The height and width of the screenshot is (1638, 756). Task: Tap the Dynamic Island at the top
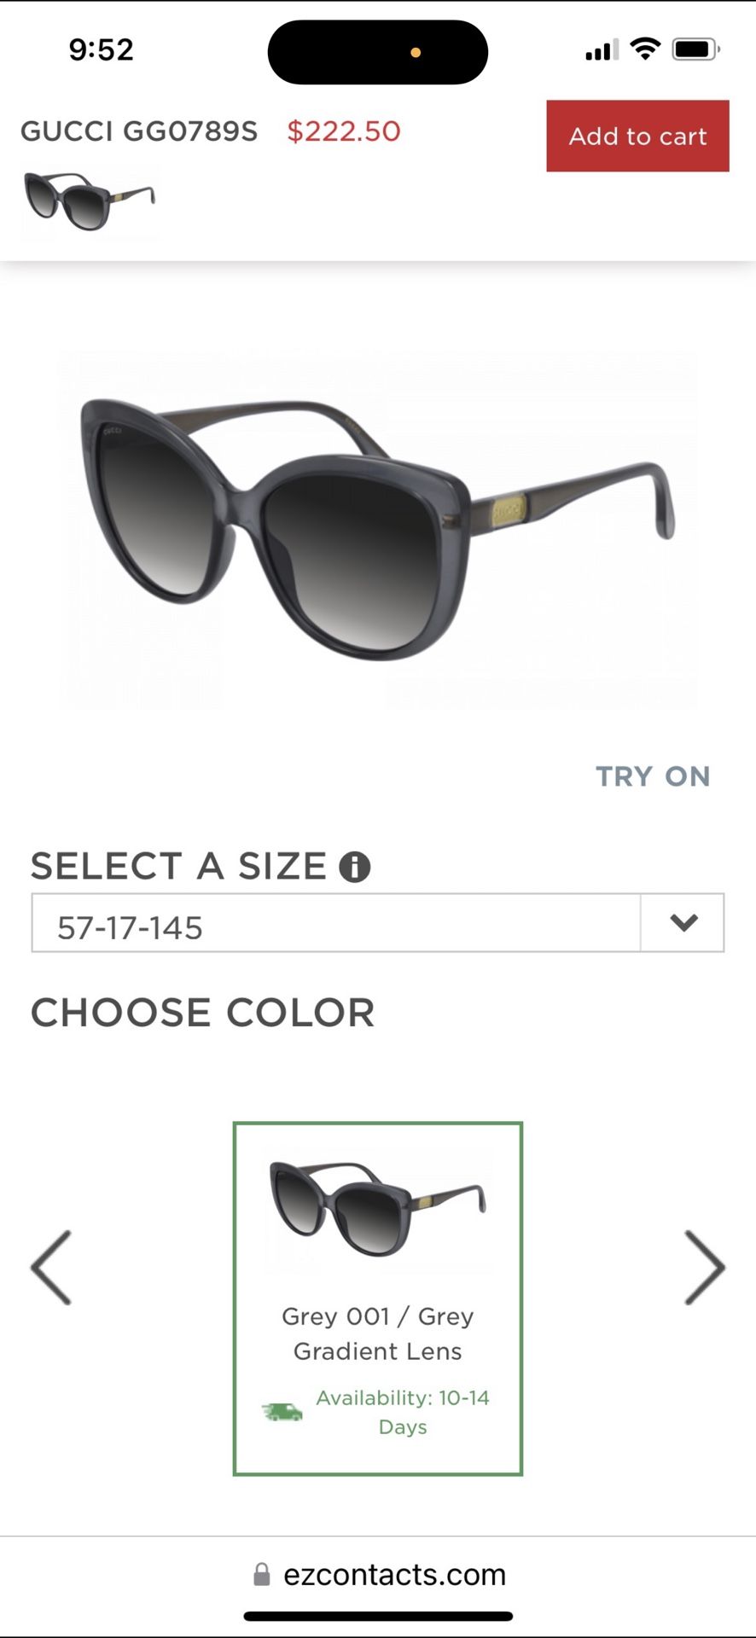coord(378,51)
